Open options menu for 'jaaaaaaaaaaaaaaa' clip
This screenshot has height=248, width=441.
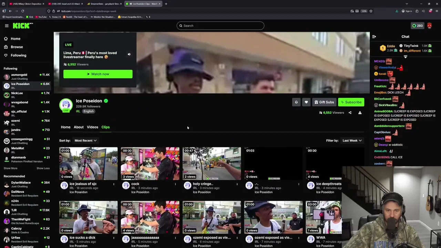(175, 238)
